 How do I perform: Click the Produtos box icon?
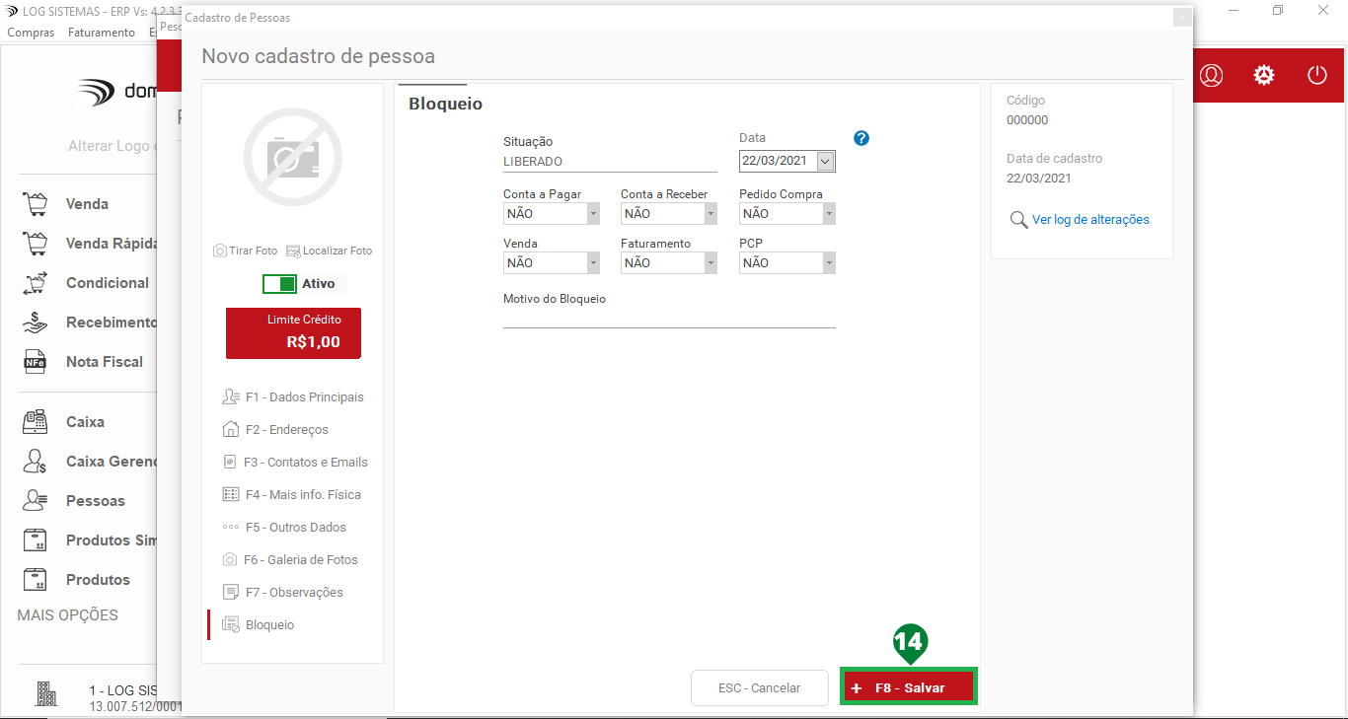[36, 580]
